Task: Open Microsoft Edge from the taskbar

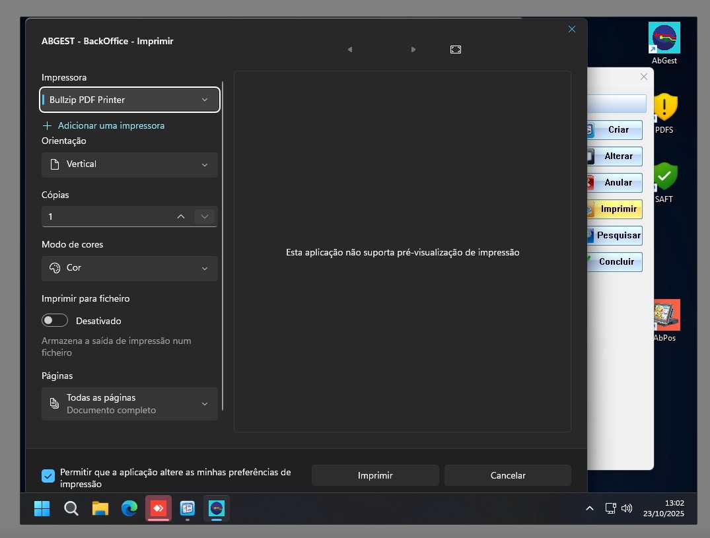Action: (x=129, y=508)
